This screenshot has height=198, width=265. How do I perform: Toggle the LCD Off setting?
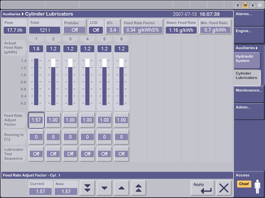coord(96,30)
